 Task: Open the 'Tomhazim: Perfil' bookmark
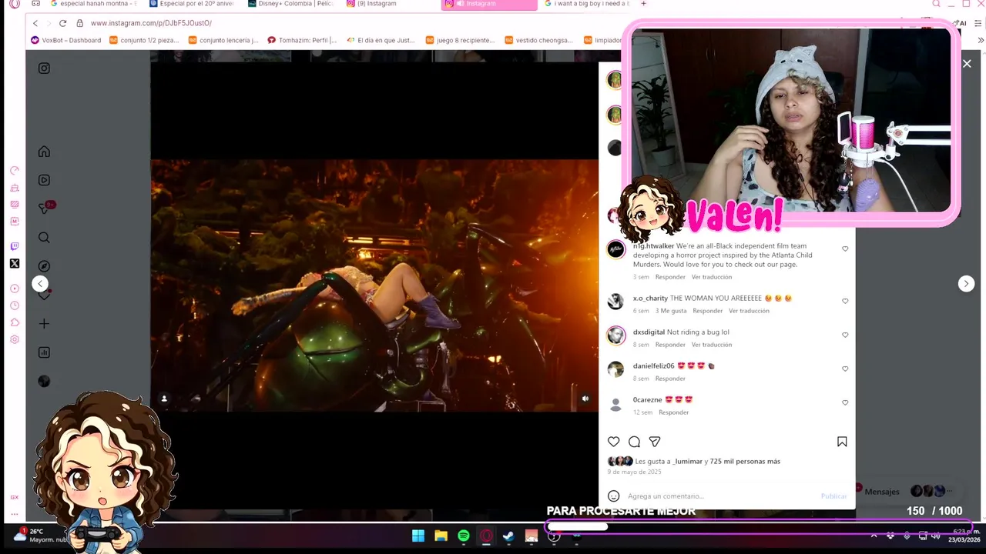(x=302, y=40)
